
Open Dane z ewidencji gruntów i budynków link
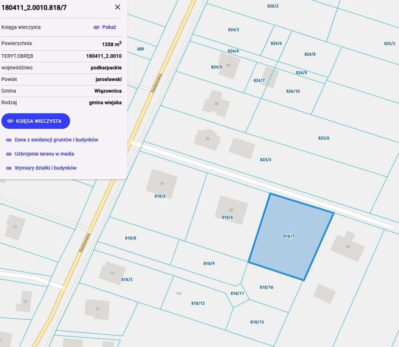click(x=56, y=140)
